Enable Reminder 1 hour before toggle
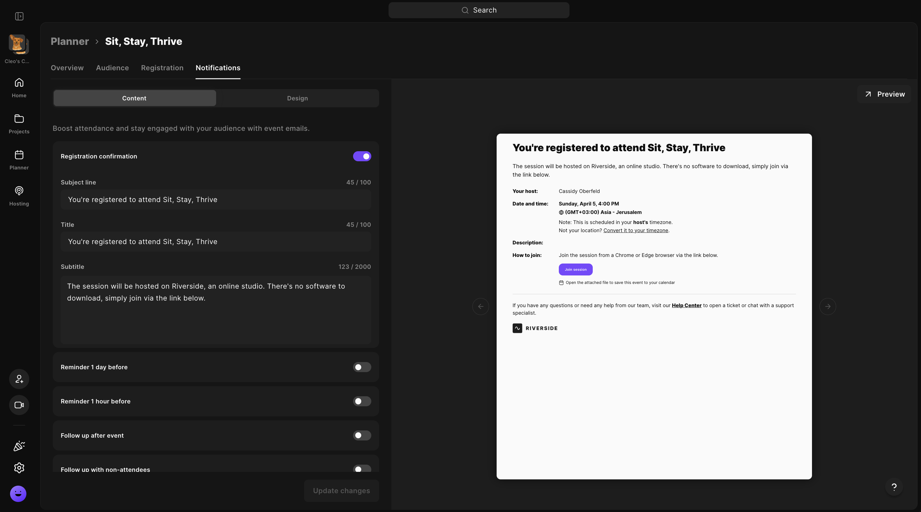 (362, 401)
